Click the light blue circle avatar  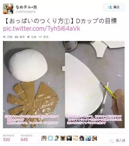pos(50,138)
